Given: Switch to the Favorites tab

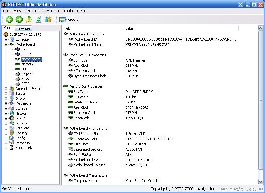Looking at the screenshot, I should (x=23, y=28).
